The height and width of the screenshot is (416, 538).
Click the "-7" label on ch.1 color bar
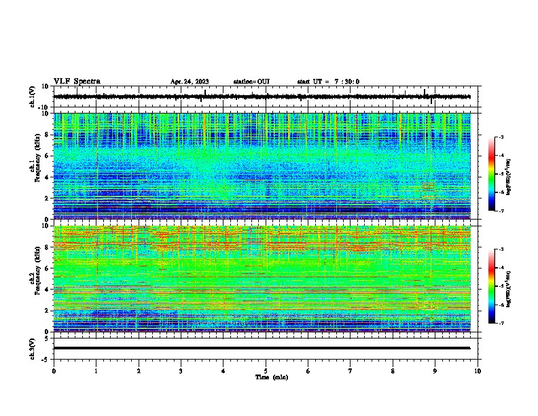pos(501,211)
